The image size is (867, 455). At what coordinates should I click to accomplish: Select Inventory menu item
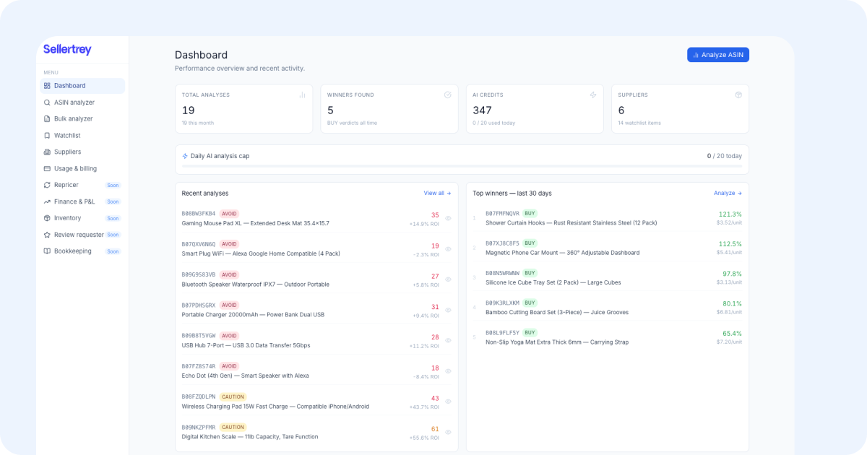tap(82, 218)
